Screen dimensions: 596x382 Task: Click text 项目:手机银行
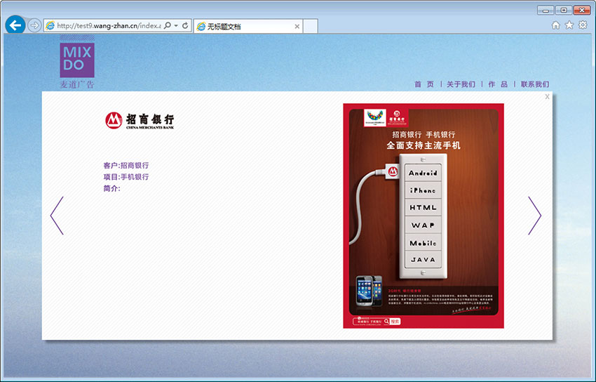tap(126, 177)
